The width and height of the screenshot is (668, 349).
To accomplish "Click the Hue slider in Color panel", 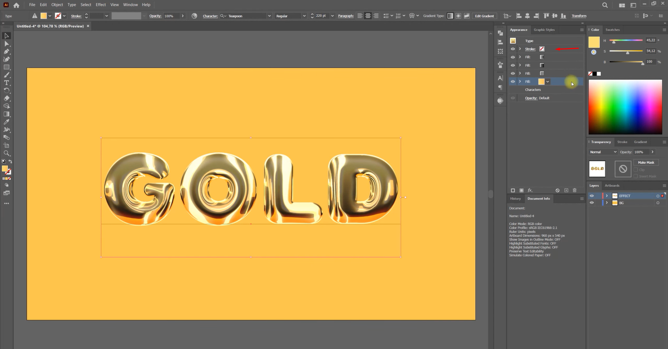I will click(x=626, y=40).
